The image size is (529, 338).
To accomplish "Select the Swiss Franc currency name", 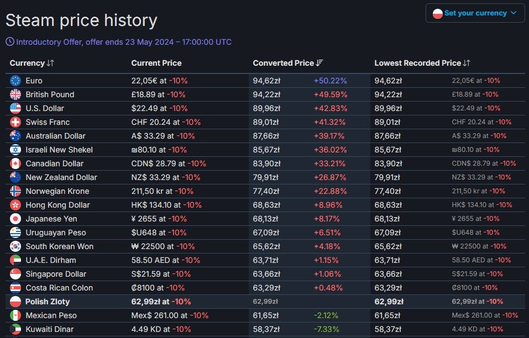I will pos(48,122).
